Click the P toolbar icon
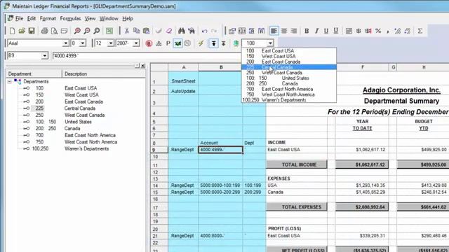 coord(168,43)
